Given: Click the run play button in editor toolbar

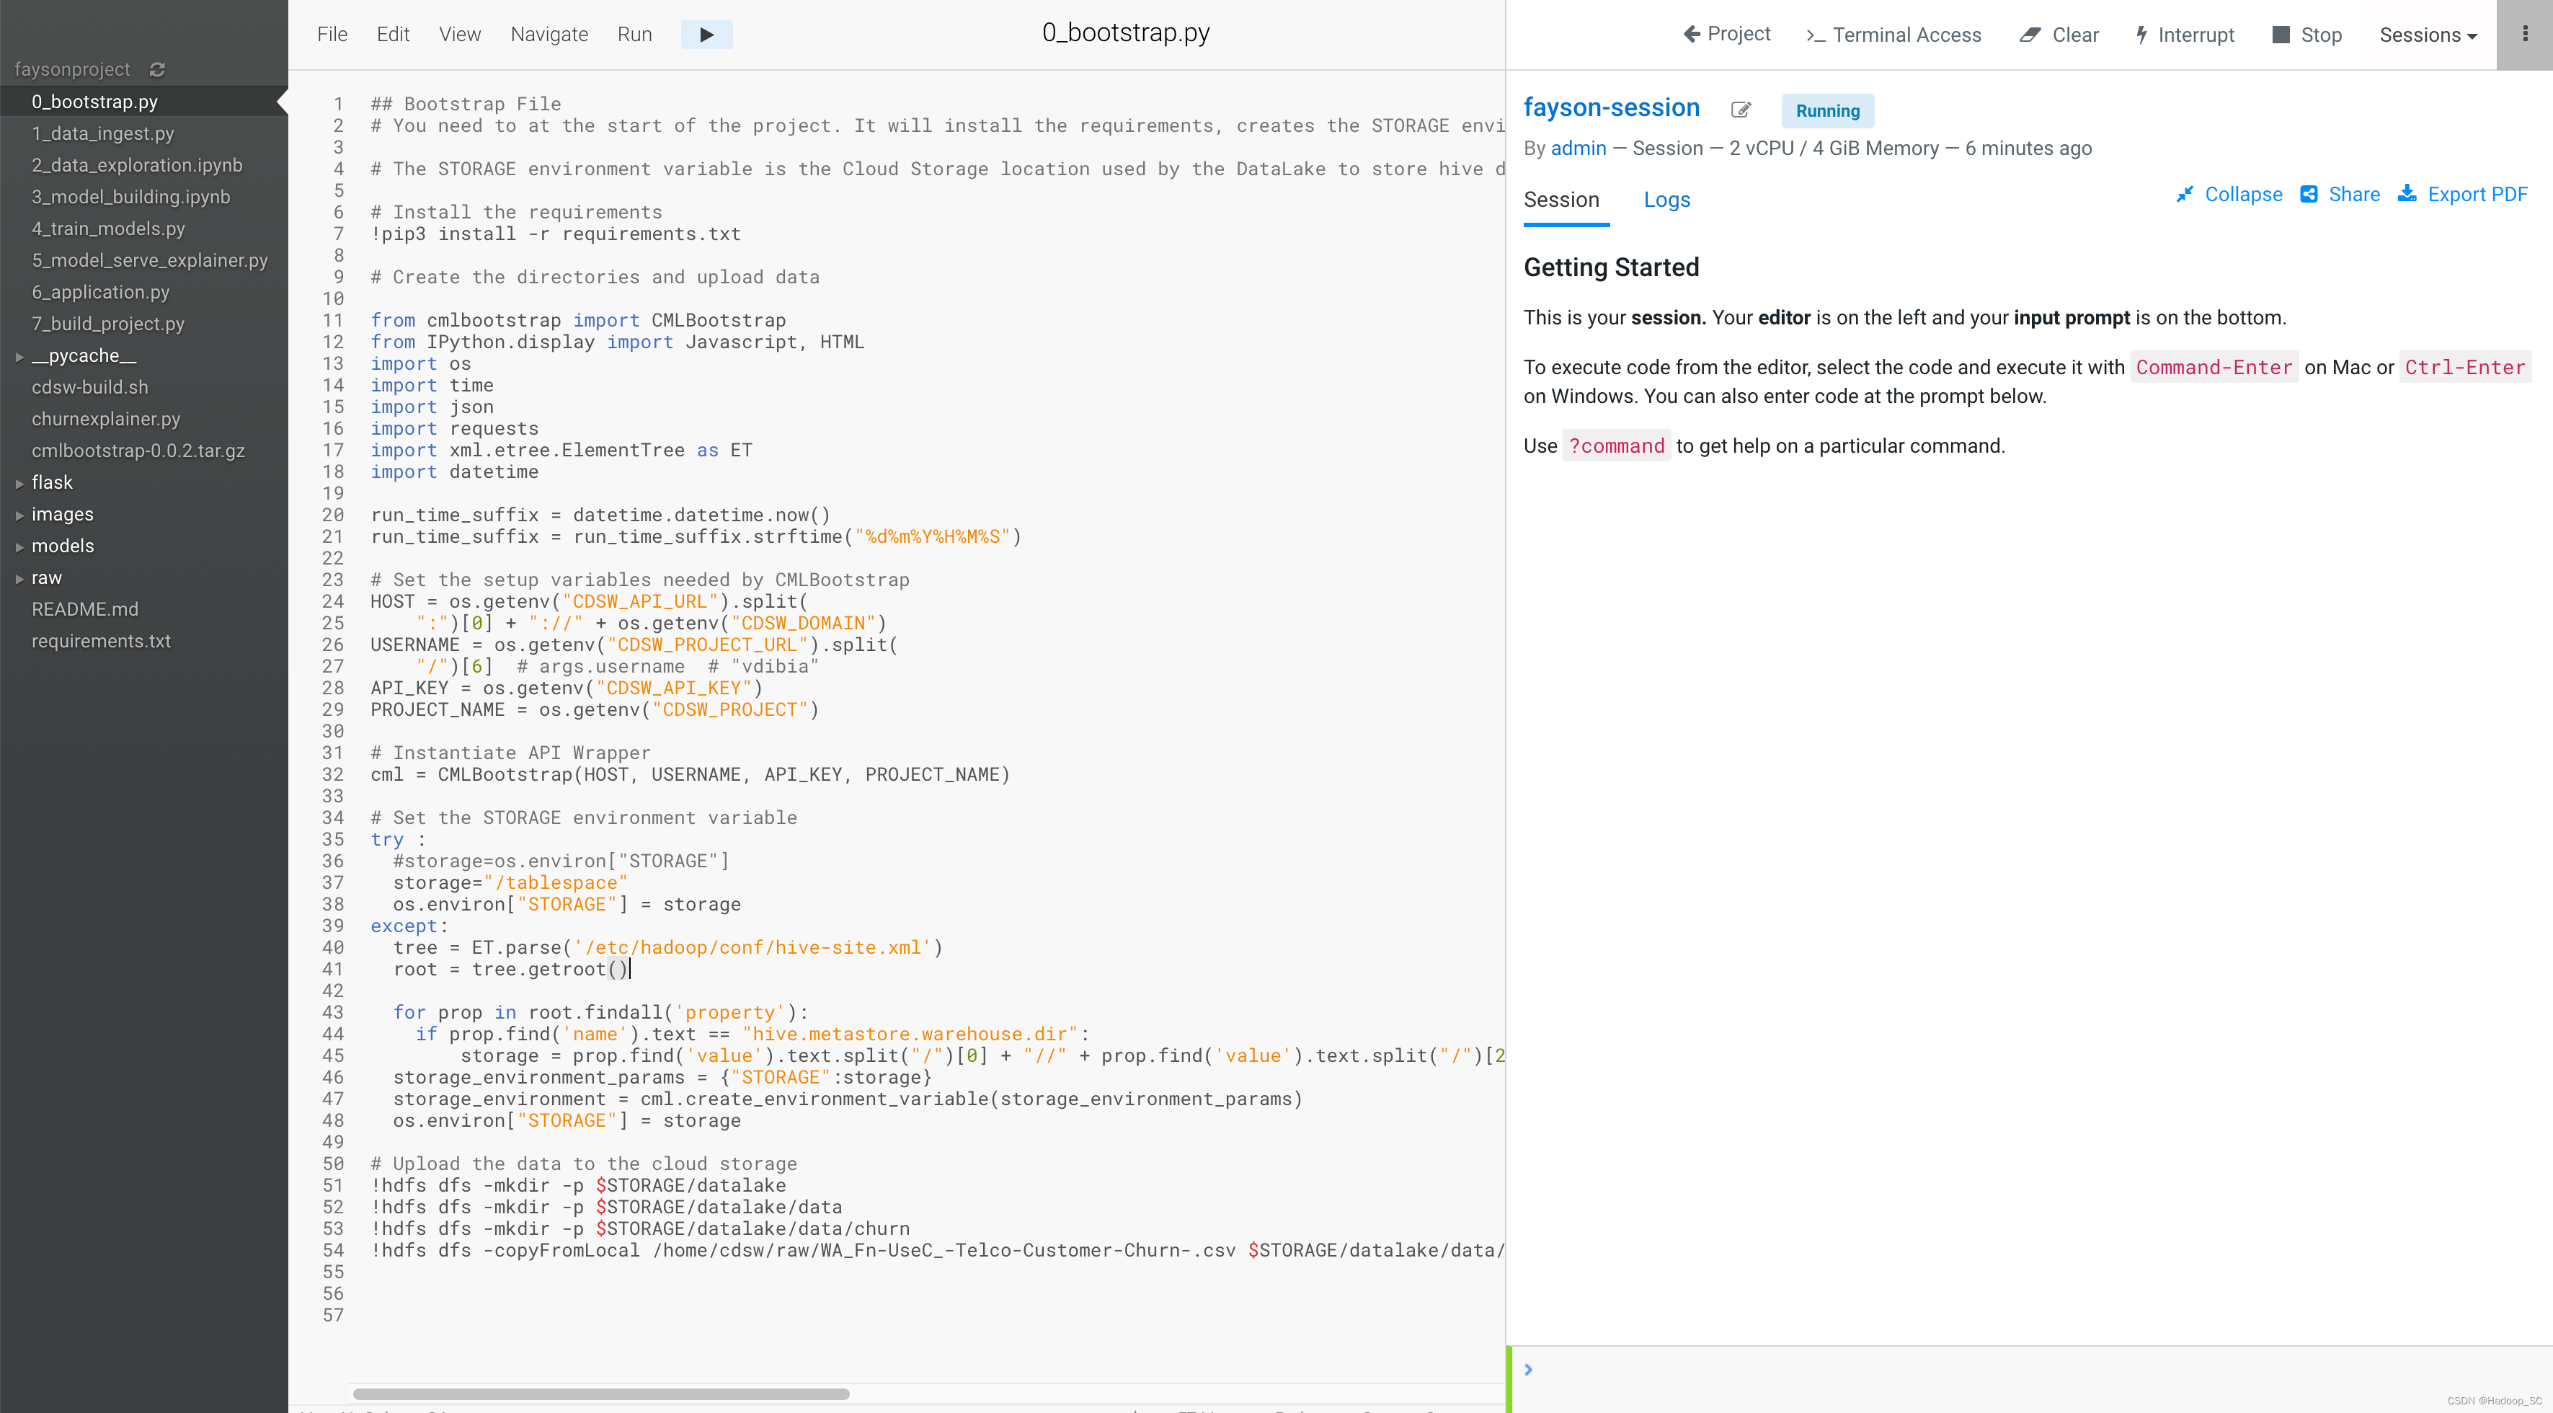Looking at the screenshot, I should click(706, 35).
